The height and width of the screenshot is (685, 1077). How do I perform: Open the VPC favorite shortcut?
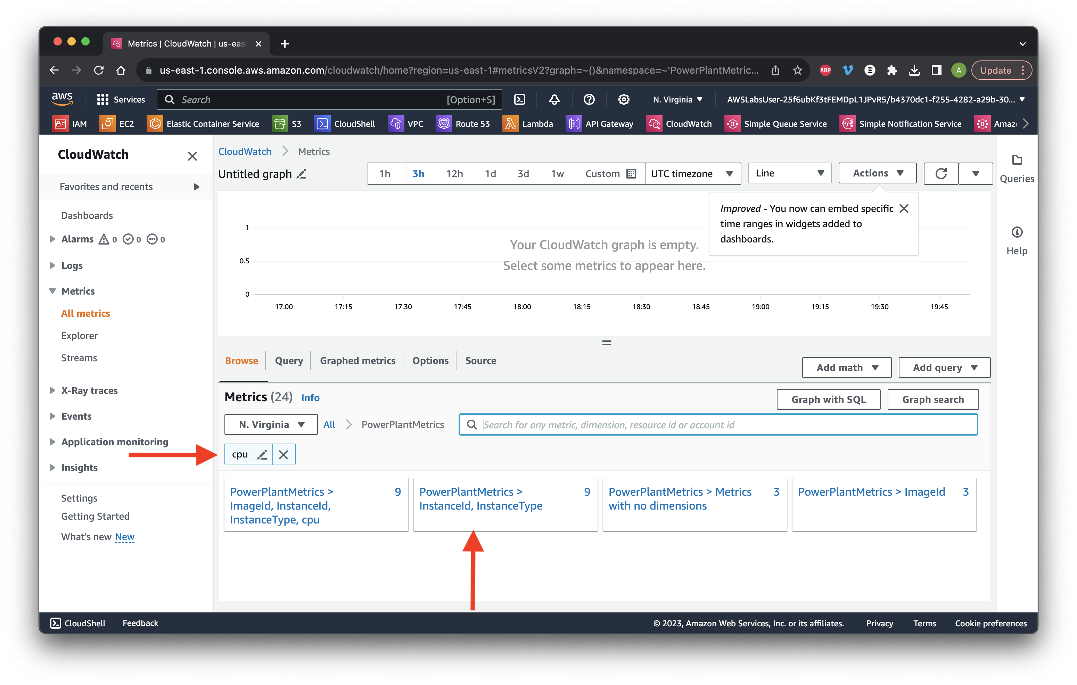click(x=406, y=124)
